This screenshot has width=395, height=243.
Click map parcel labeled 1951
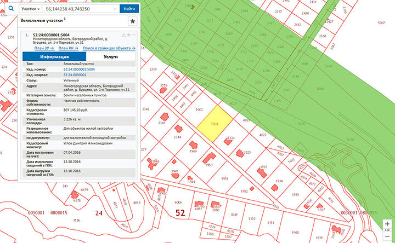(225, 178)
